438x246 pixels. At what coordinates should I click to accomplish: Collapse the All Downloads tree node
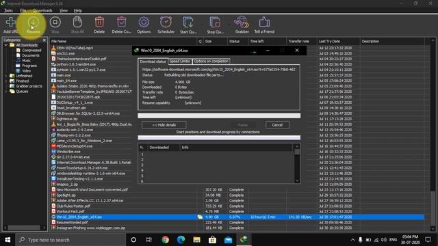click(6, 45)
